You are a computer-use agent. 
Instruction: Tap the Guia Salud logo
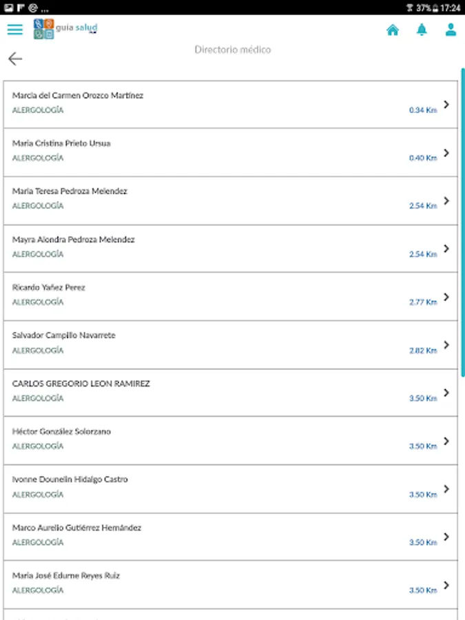coord(65,30)
